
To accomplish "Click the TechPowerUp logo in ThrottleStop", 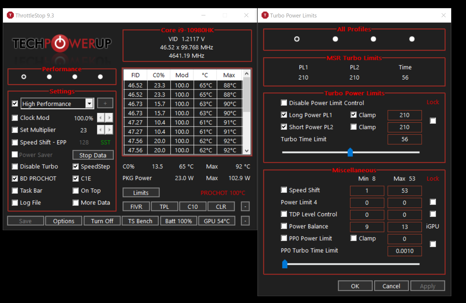I will tap(62, 43).
